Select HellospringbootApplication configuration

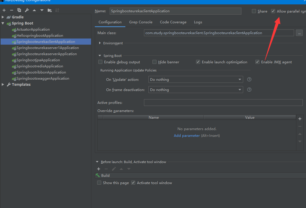point(40,36)
